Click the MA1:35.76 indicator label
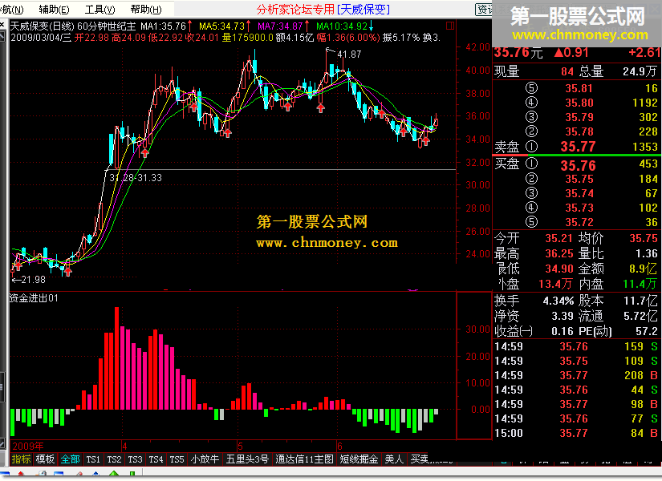This screenshot has height=481, width=662. click(164, 26)
